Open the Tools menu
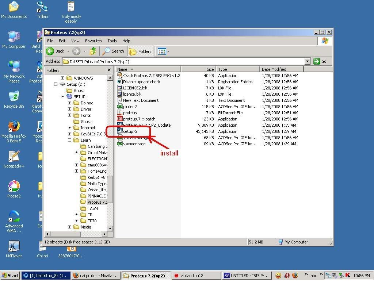The height and width of the screenshot is (292, 374). pos(112,41)
